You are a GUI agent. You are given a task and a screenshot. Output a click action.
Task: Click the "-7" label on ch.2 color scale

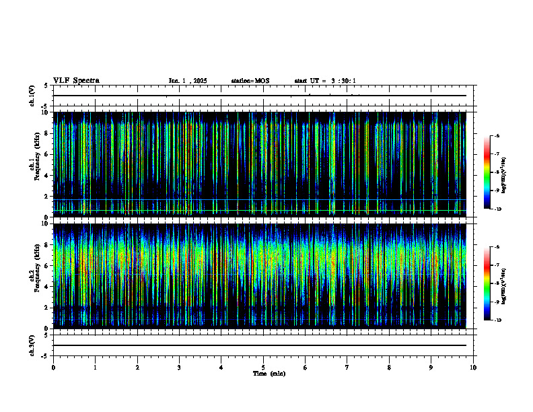[496, 265]
